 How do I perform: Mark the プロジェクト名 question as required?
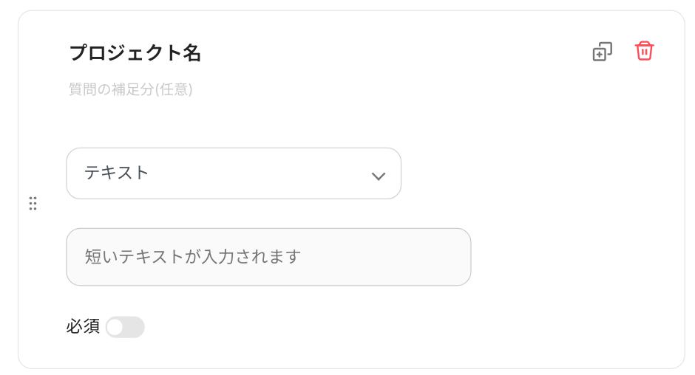tap(125, 327)
